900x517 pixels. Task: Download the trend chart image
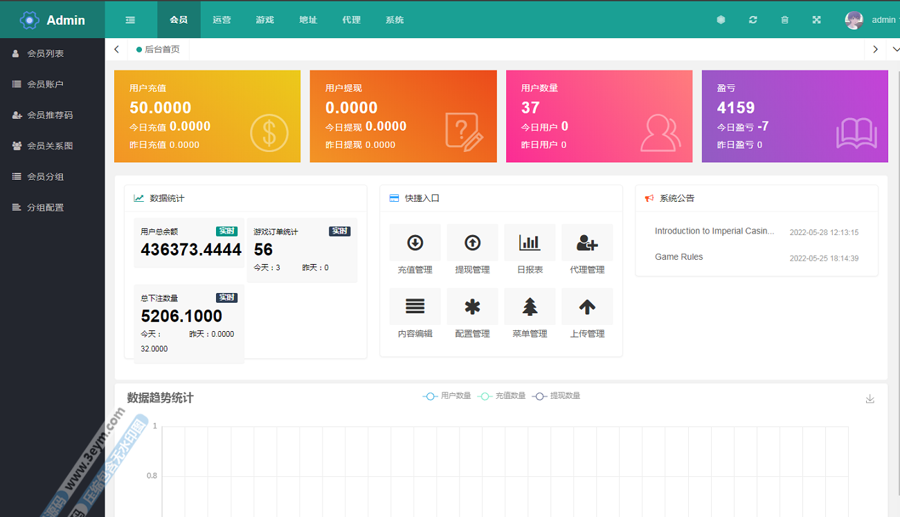[870, 399]
